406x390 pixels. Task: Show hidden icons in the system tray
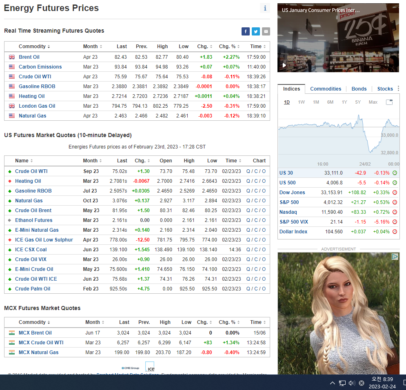click(x=333, y=383)
